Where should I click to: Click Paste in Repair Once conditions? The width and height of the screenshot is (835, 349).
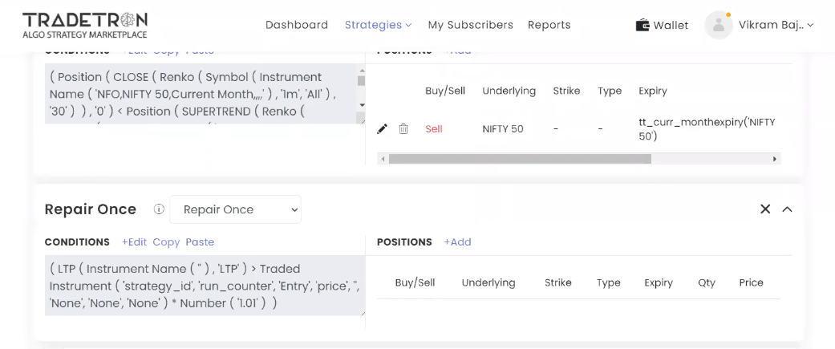click(200, 241)
